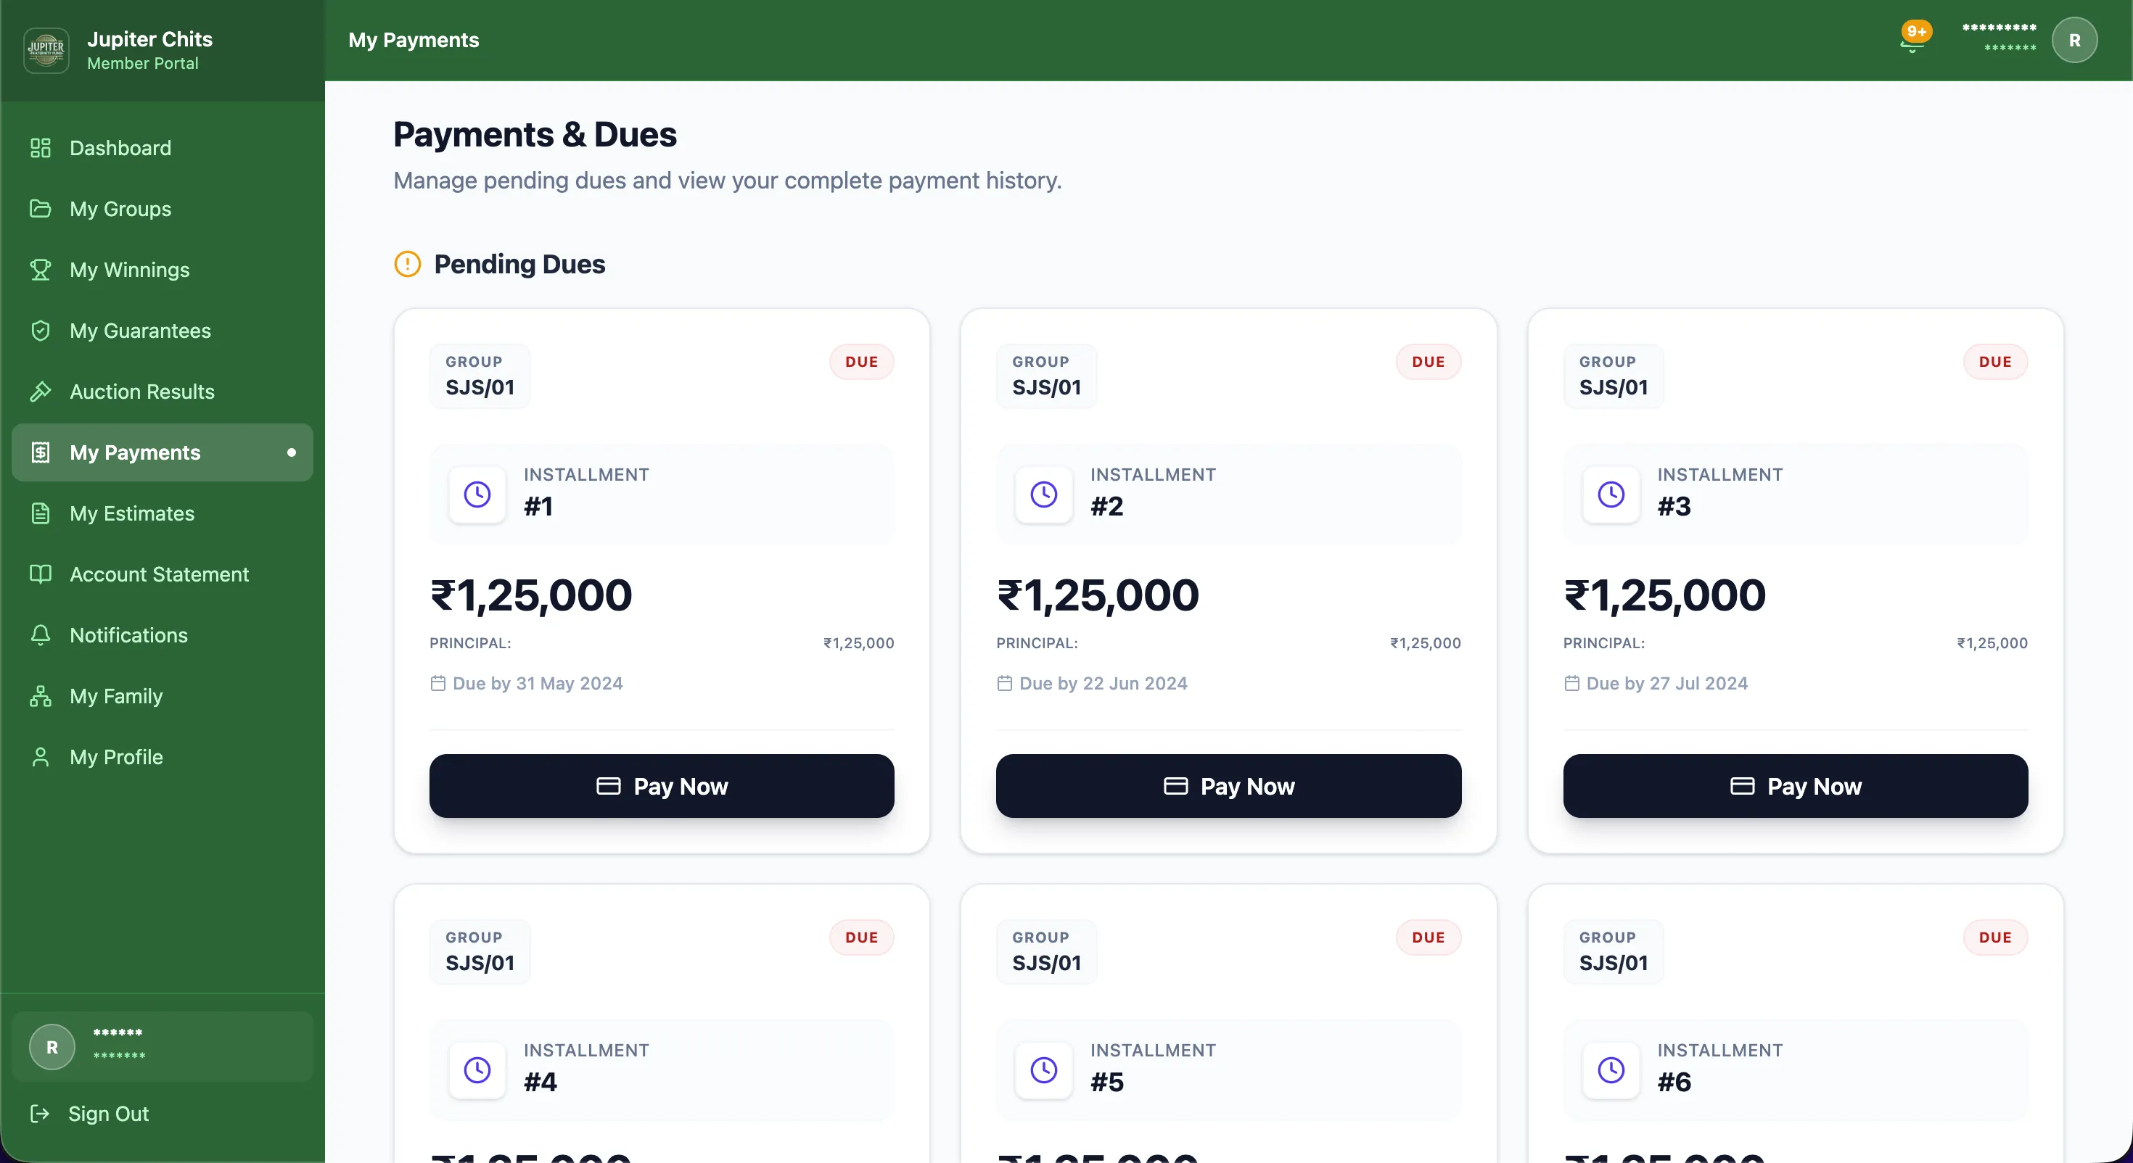Pay Now for Installment #3
This screenshot has height=1163, width=2133.
pos(1795,785)
